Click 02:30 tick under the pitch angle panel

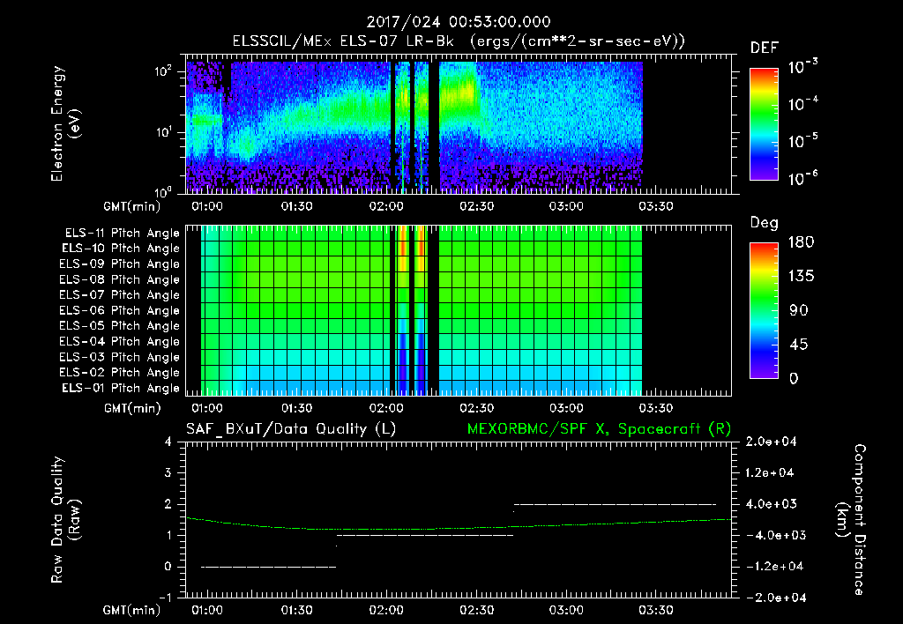click(x=476, y=409)
